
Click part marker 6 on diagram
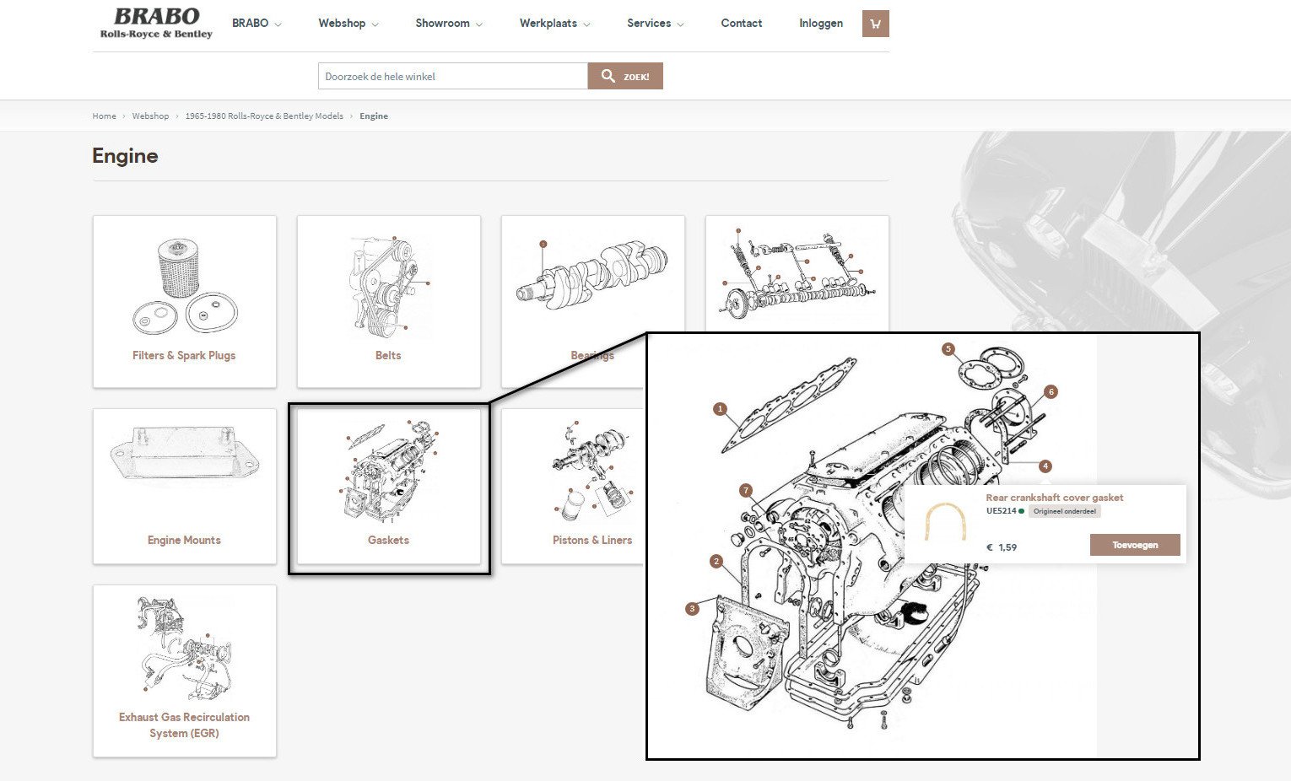click(x=1051, y=391)
